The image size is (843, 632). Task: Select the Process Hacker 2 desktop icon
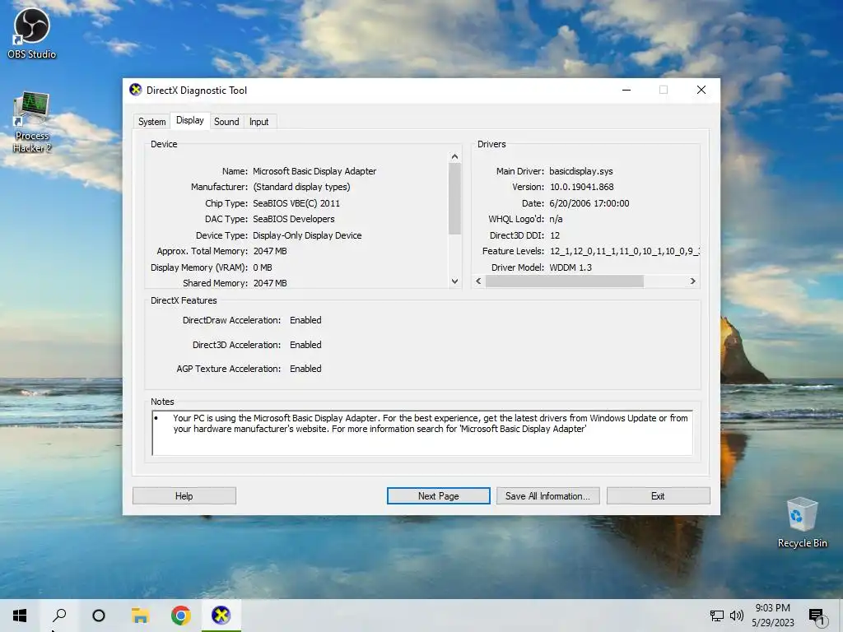(32, 123)
